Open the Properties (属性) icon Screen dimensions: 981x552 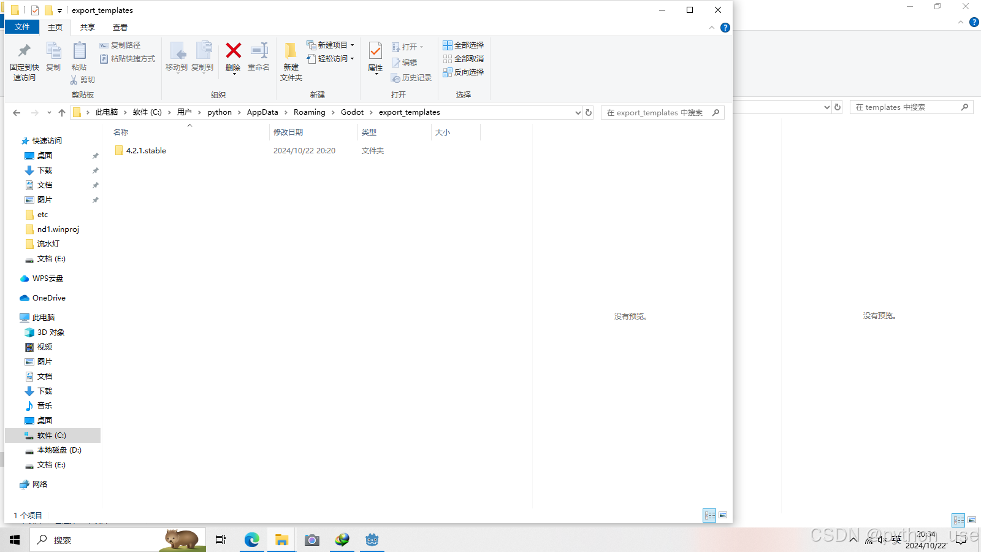(375, 51)
